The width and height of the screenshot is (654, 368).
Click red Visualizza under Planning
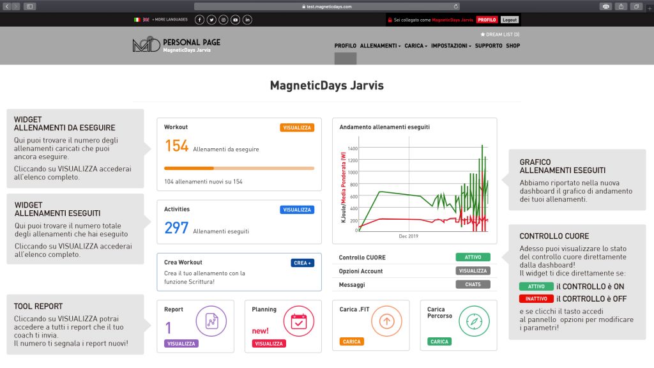(x=269, y=344)
